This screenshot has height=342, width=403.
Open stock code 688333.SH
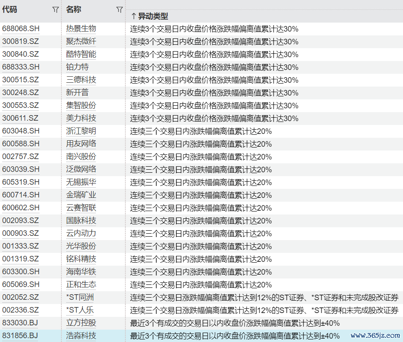coord(21,67)
